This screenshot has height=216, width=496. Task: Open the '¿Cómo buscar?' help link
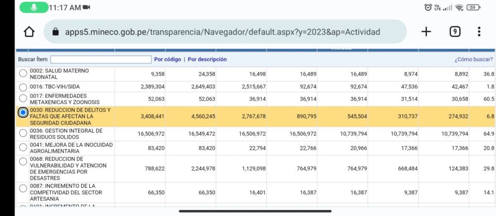[474, 59]
